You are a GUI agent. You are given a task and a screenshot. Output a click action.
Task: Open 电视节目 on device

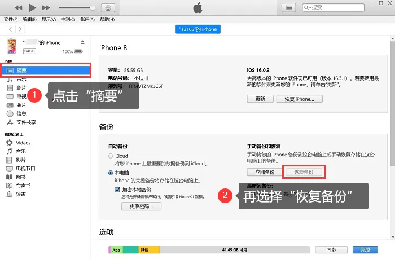[21, 168]
